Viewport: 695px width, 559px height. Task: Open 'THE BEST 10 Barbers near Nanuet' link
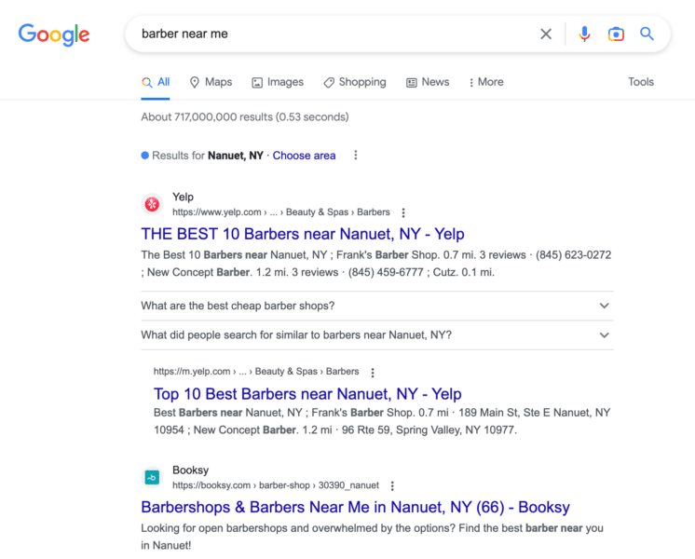point(302,234)
